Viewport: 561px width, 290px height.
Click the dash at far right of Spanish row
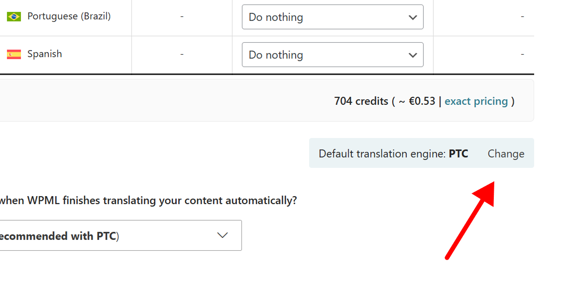(x=522, y=54)
